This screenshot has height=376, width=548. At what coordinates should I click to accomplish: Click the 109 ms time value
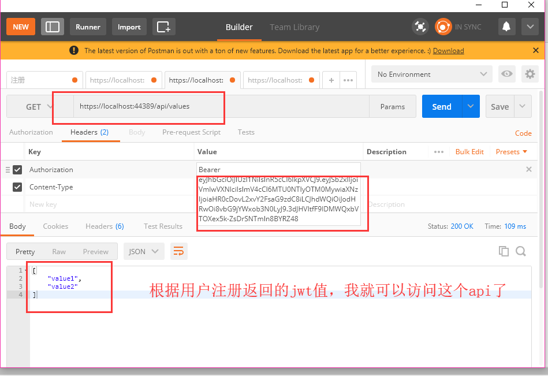pyautogui.click(x=515, y=226)
